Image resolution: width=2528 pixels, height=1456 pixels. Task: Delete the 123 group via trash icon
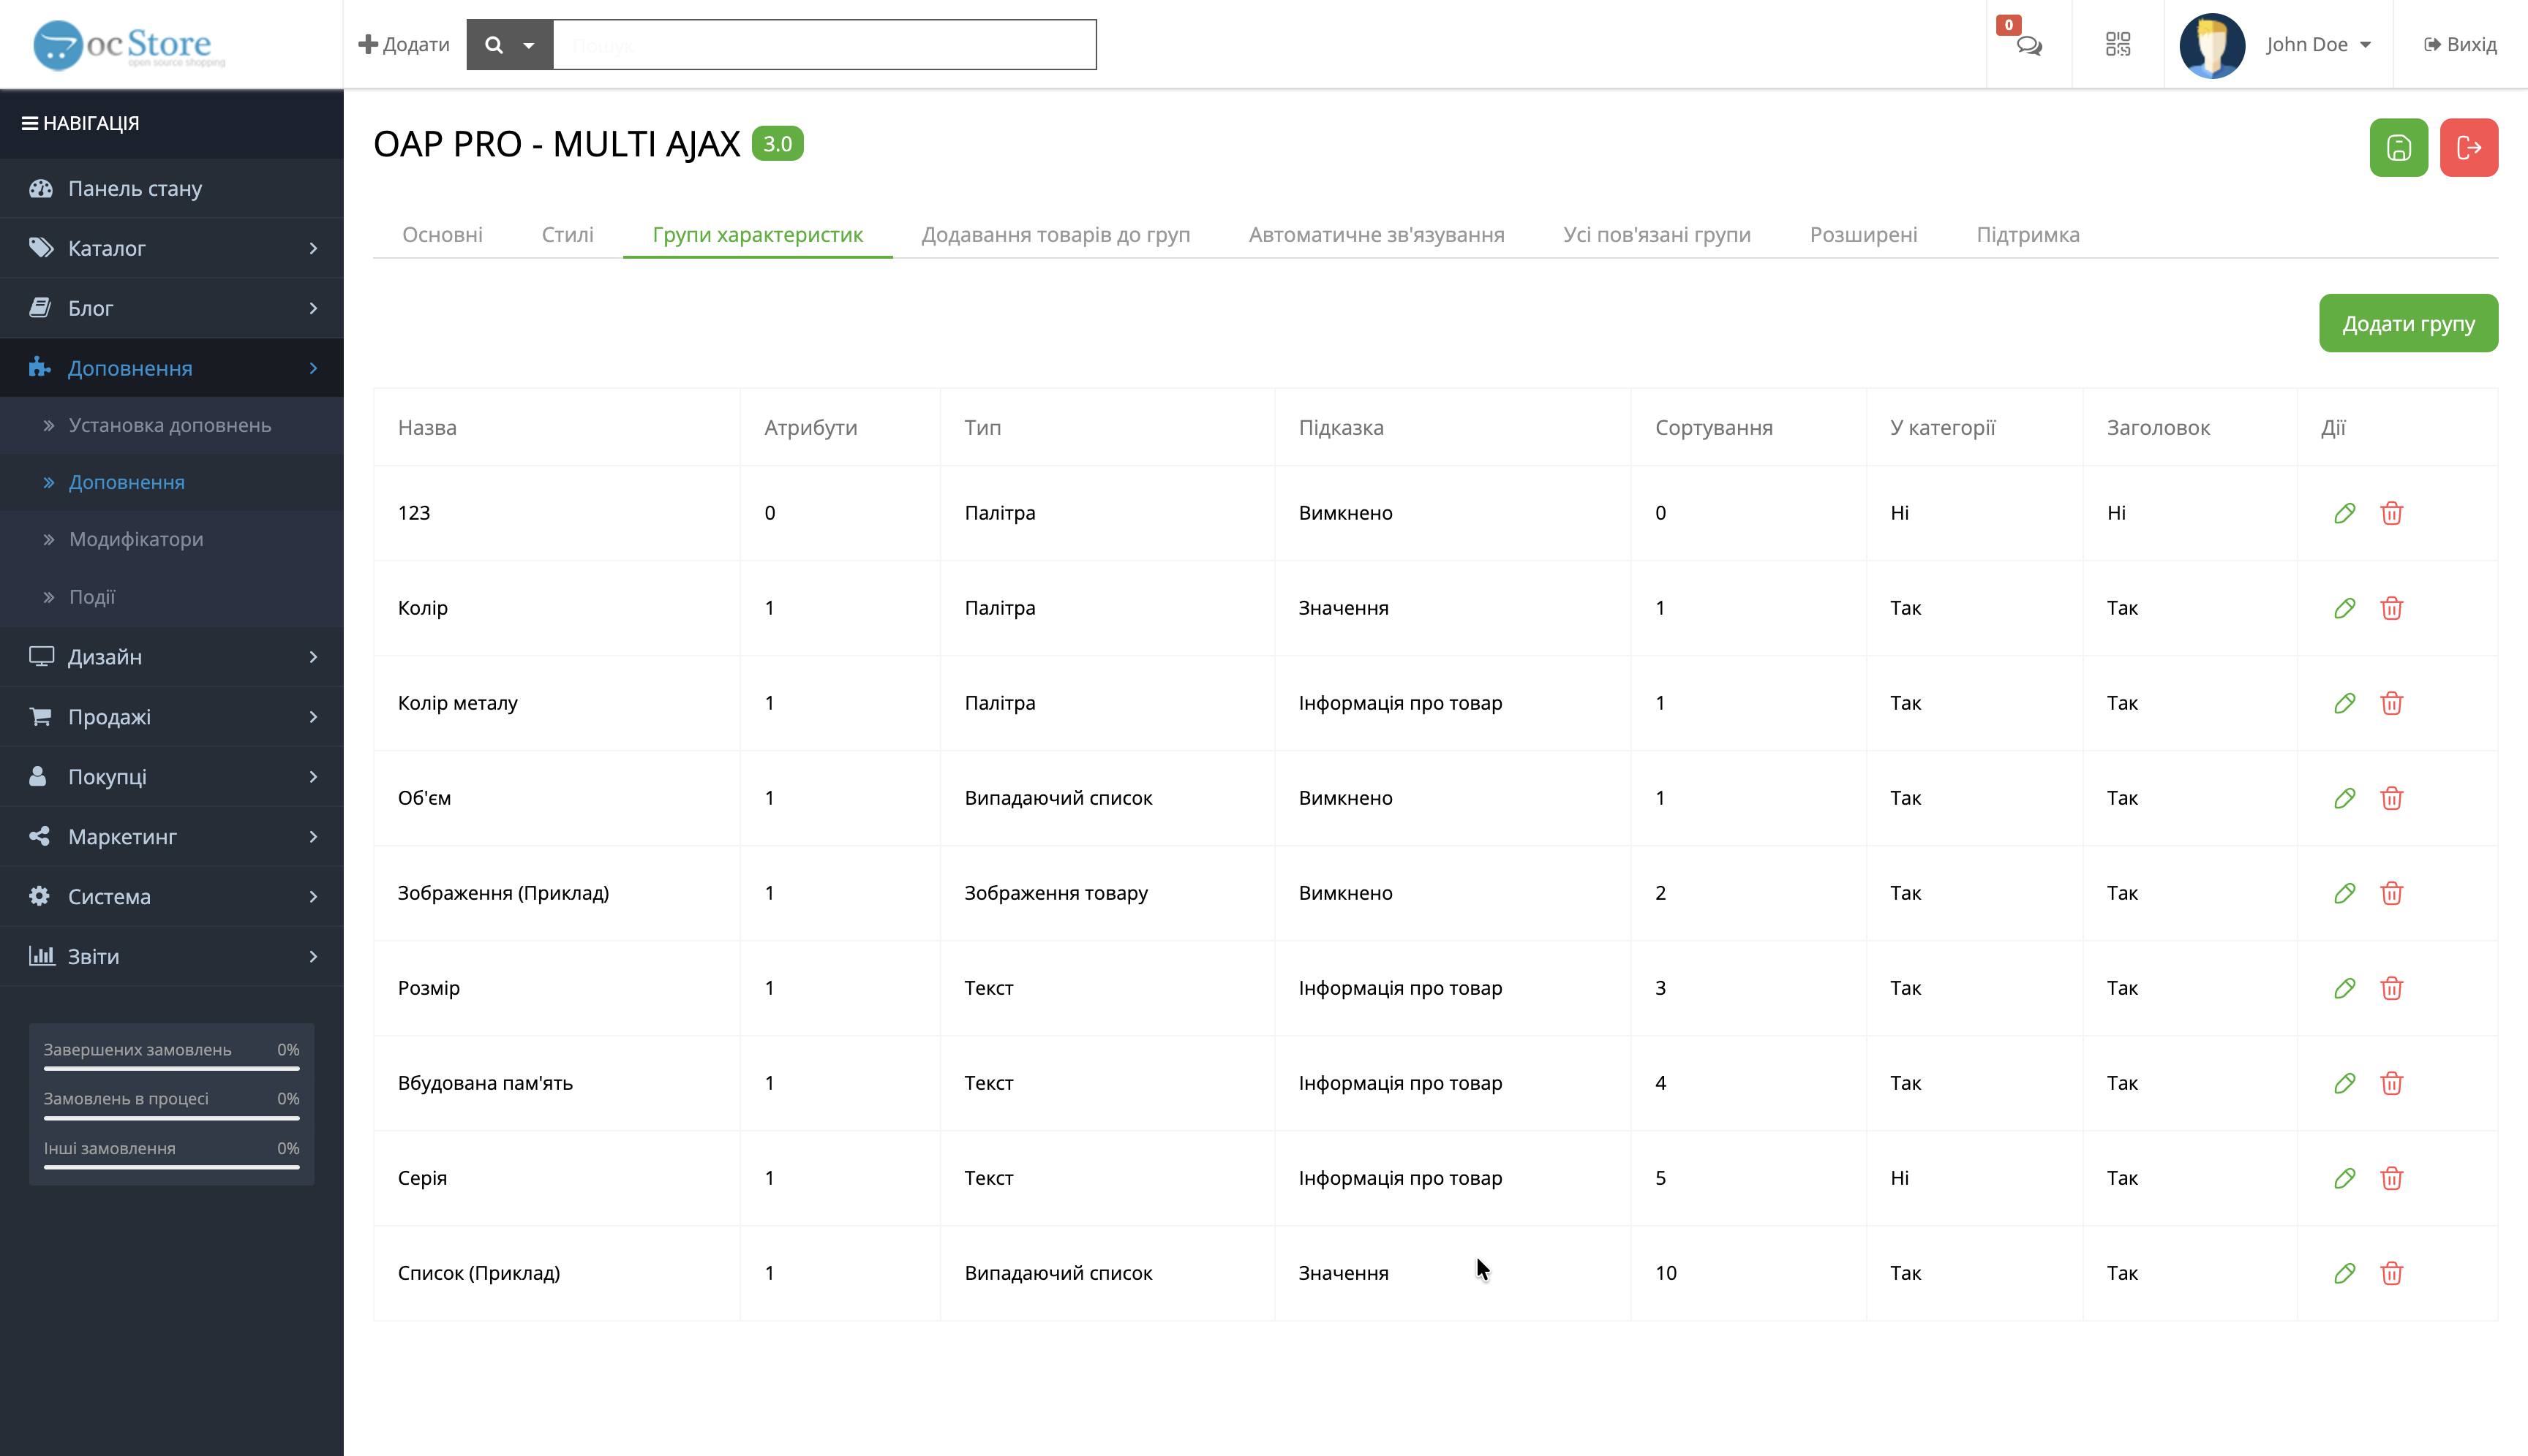tap(2391, 513)
